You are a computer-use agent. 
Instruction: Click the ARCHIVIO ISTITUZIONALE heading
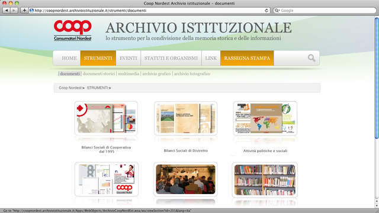tap(199, 28)
